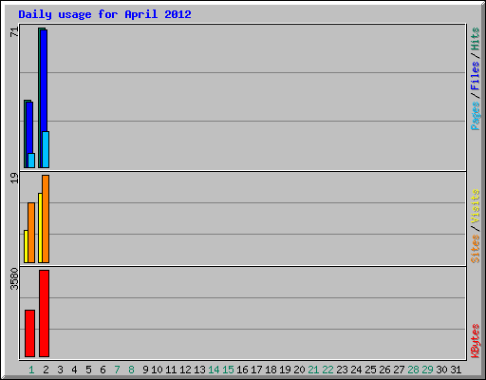Click day 25 on the x-axis
This screenshot has height=380, width=486.
(370, 370)
